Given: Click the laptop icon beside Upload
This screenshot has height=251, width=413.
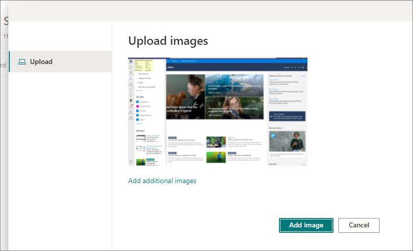Looking at the screenshot, I should tap(22, 62).
